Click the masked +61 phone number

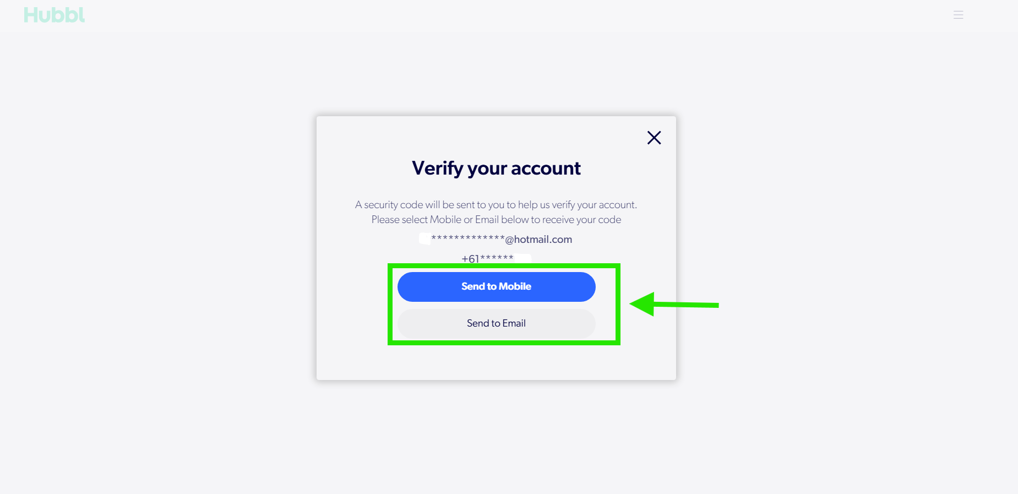(487, 258)
